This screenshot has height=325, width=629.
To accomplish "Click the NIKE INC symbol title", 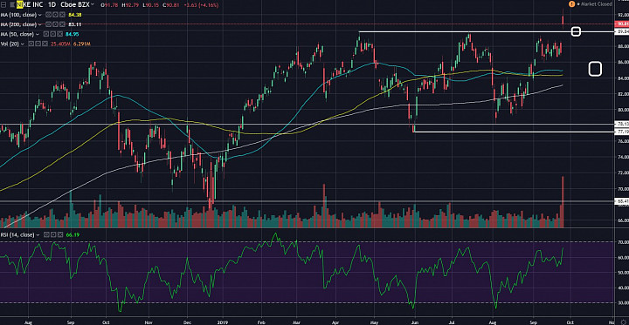I will pyautogui.click(x=30, y=4).
